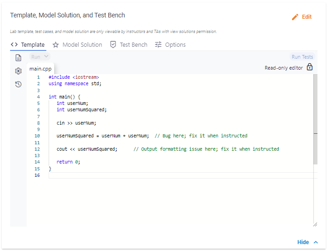The image size is (328, 251).
Task: Click the star icon beside Model Solution
Action: [x=56, y=45]
